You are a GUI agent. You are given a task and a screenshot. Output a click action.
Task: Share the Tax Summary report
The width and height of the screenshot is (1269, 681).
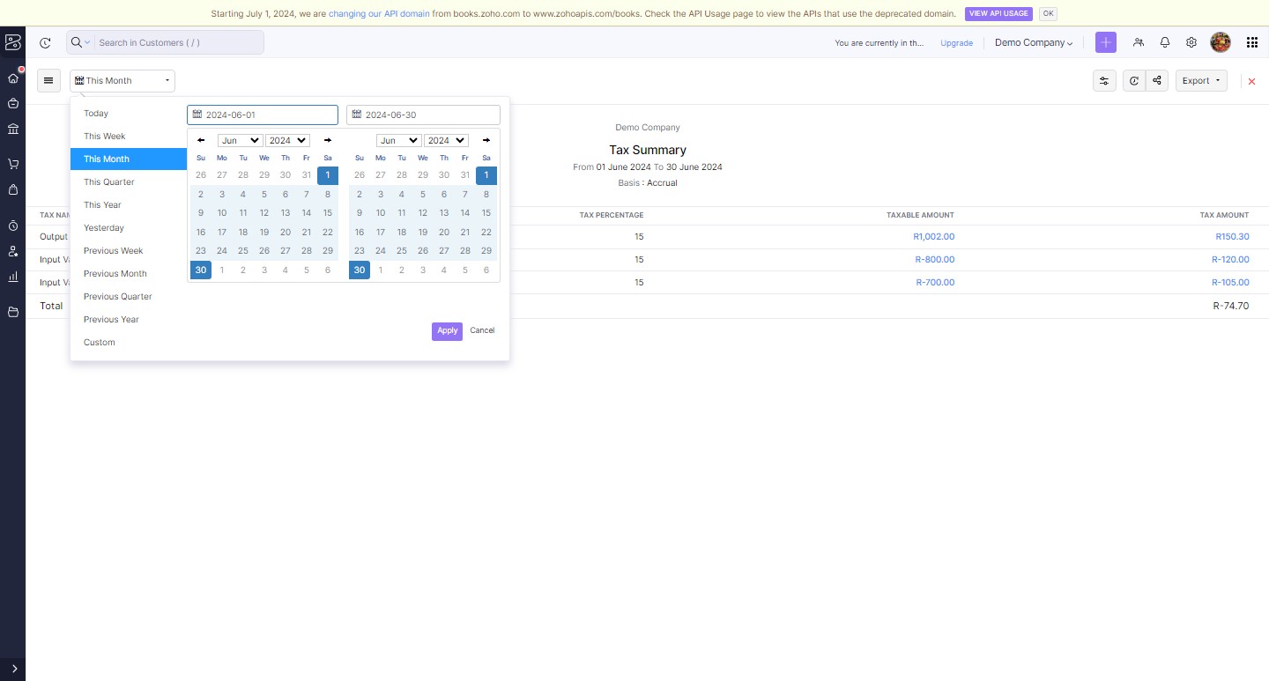pyautogui.click(x=1156, y=80)
